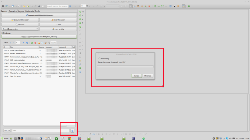This screenshot has width=250, height=140.
Task: Click the fit-to-page green arrows icon
Action: click(155, 6)
